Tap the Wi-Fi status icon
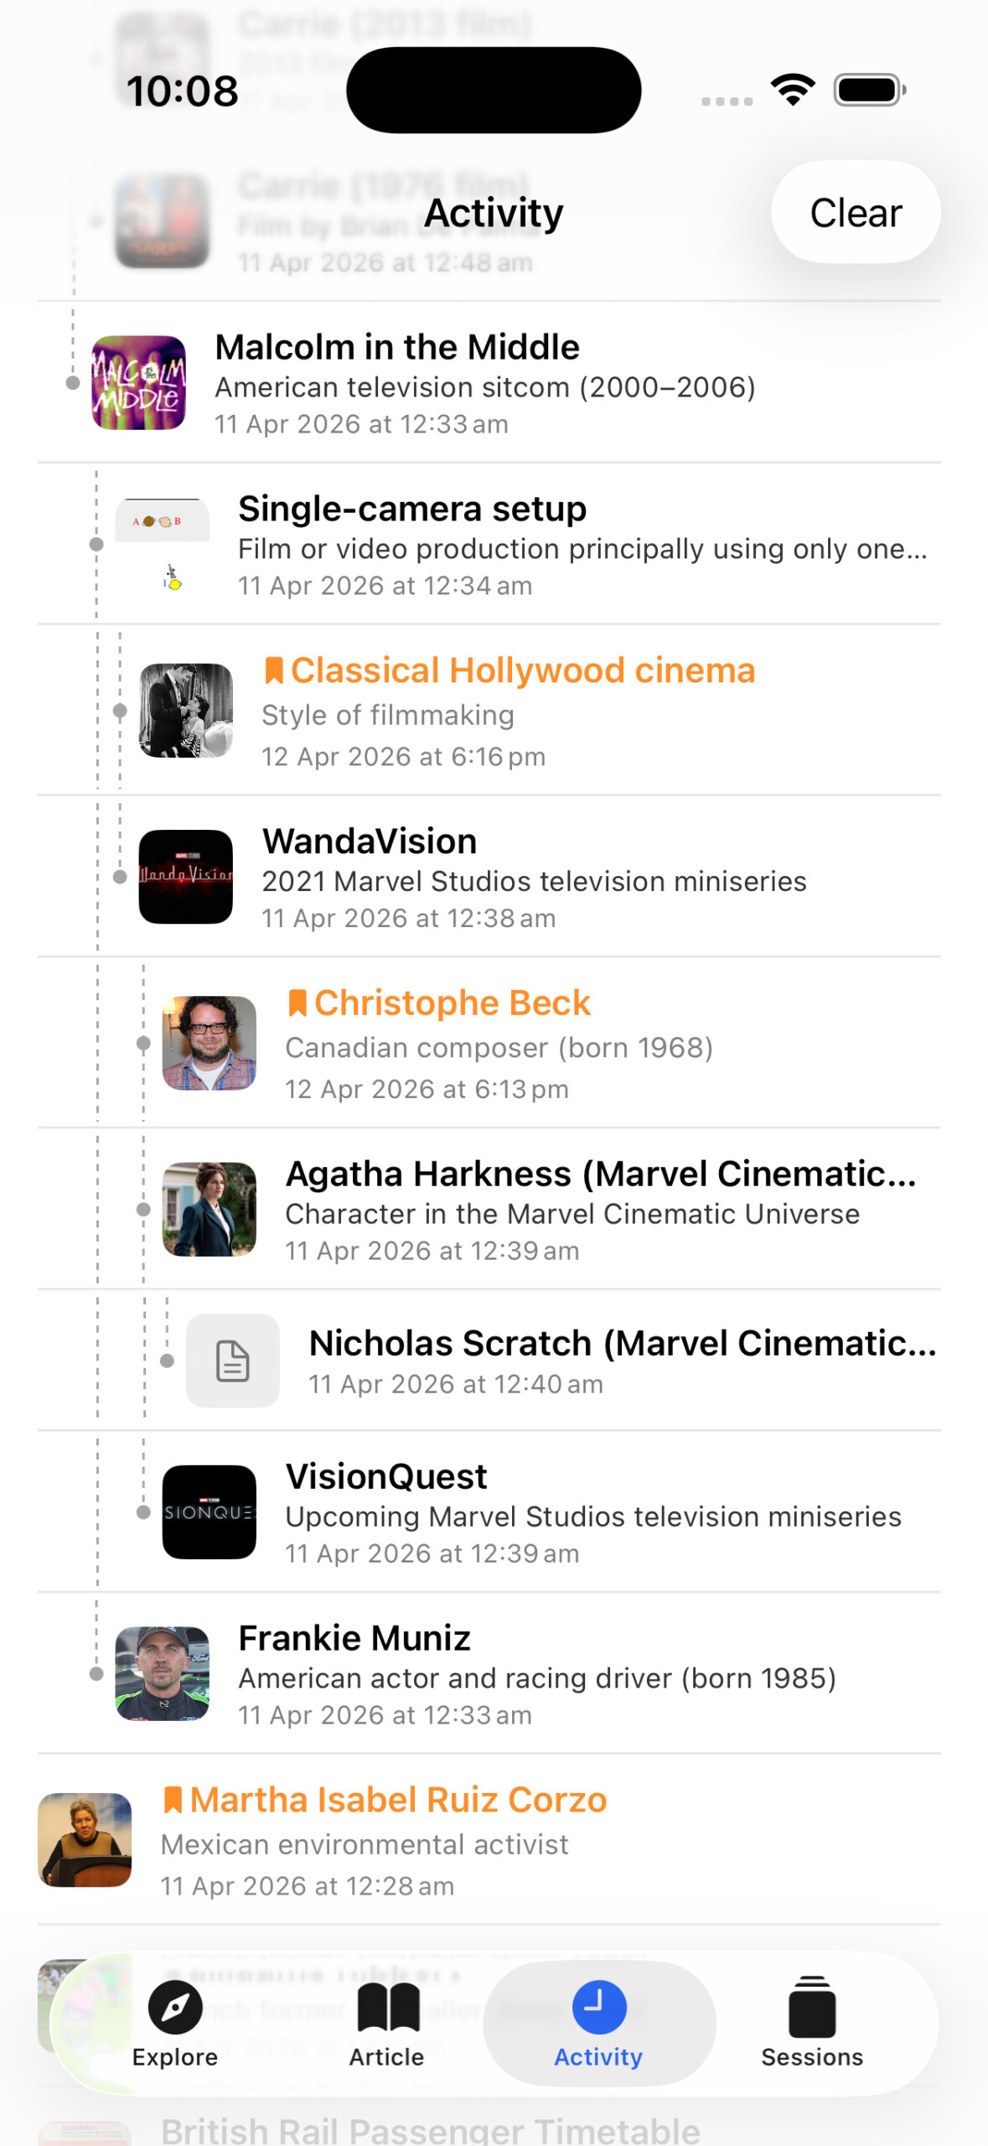 click(793, 90)
